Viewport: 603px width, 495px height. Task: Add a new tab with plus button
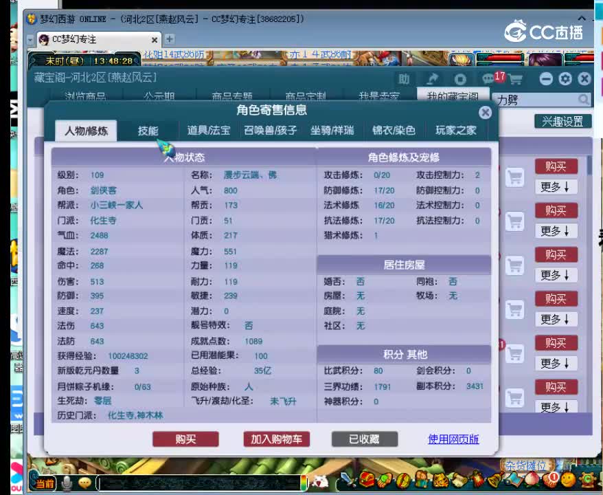coord(169,39)
